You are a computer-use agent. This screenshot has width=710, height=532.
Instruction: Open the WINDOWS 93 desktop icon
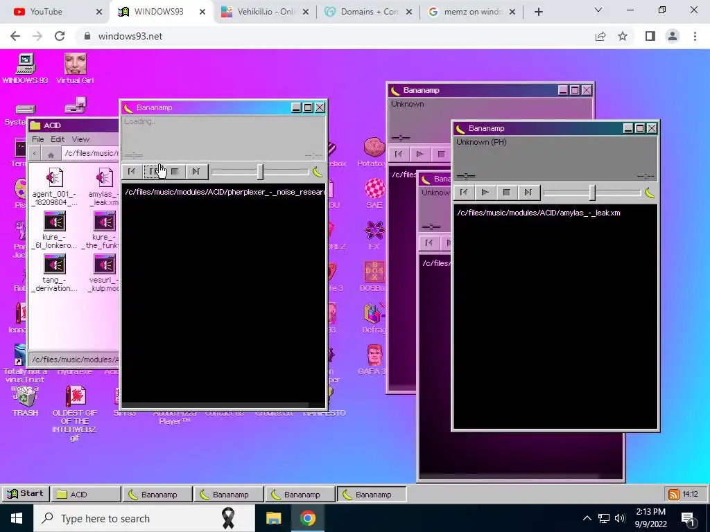click(26, 69)
